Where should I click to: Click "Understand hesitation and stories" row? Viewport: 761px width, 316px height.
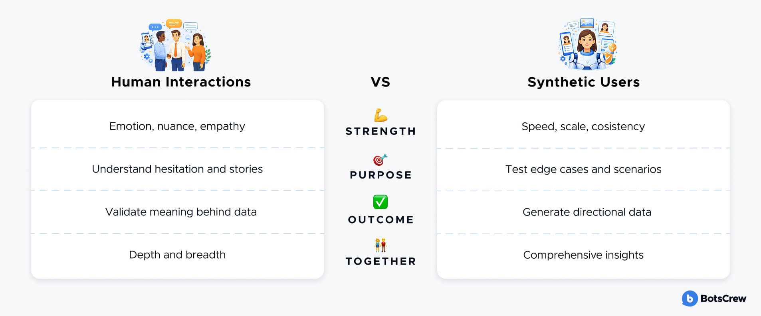pos(177,169)
